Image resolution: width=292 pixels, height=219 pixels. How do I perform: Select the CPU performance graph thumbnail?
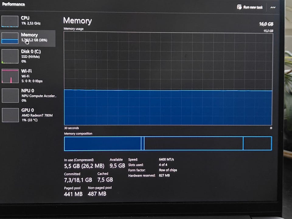(x=10, y=21)
